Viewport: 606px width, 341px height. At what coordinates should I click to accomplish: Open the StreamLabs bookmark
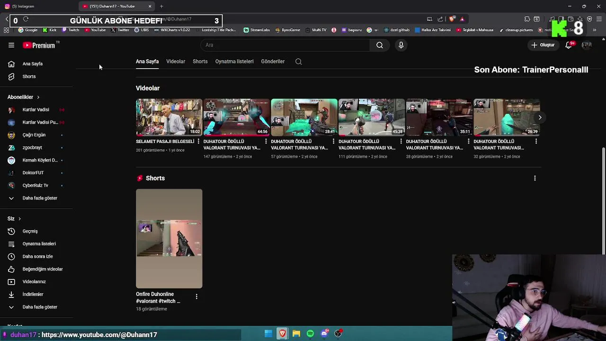tap(257, 30)
